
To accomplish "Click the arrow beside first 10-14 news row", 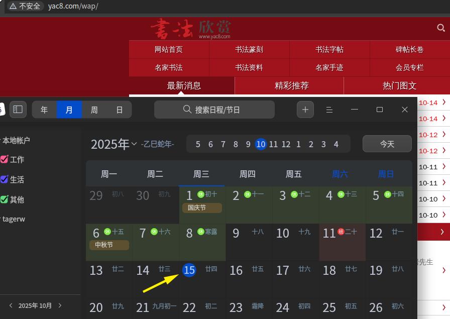I will pos(443,102).
